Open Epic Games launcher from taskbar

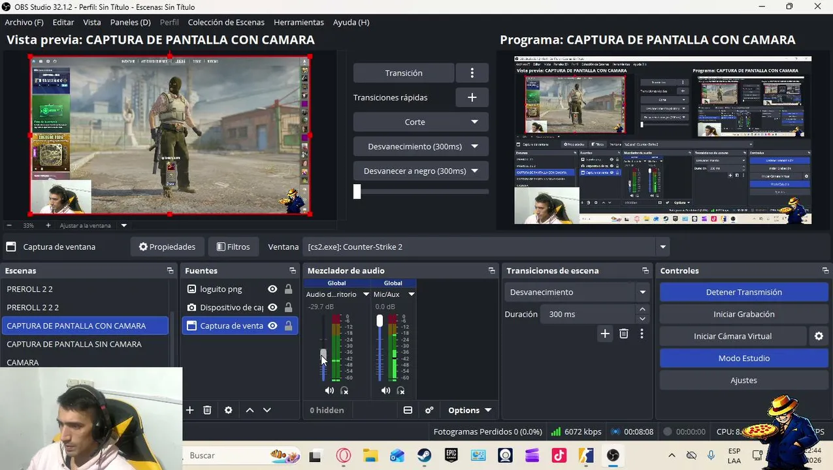pyautogui.click(x=451, y=456)
